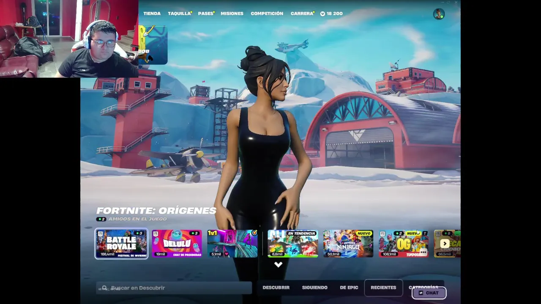Click the friends count badge beside Amigos
541x304 pixels.
pyautogui.click(x=101, y=219)
